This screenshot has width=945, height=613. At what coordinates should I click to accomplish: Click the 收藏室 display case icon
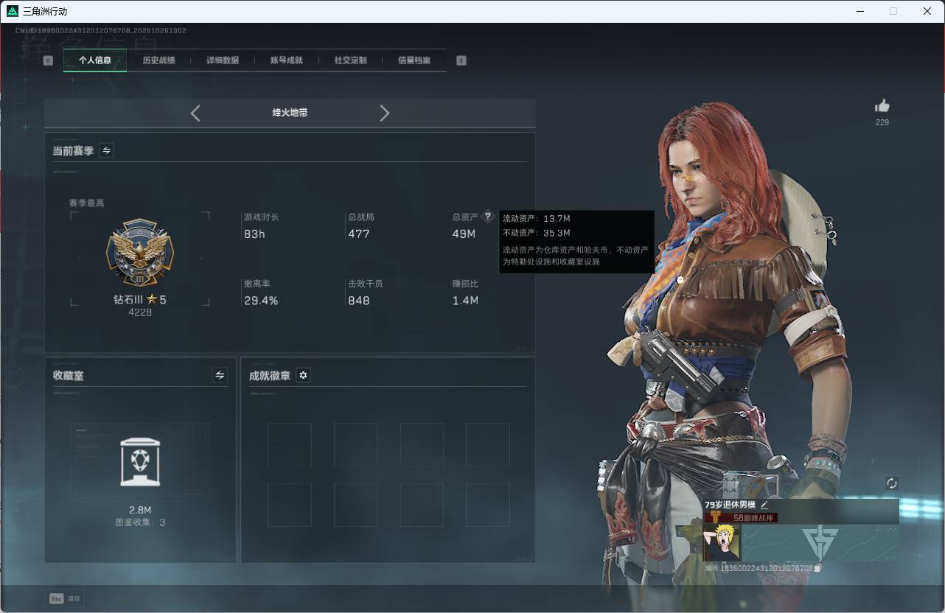(x=140, y=462)
